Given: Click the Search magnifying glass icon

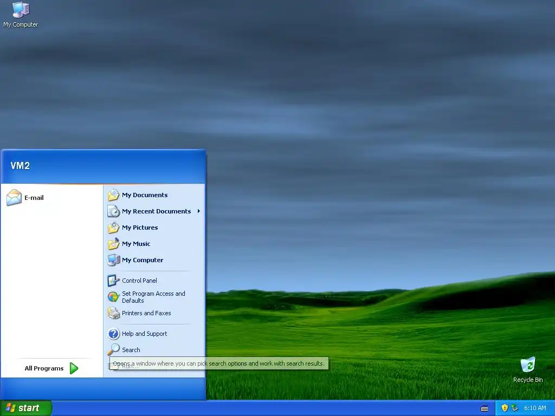Looking at the screenshot, I should (113, 349).
